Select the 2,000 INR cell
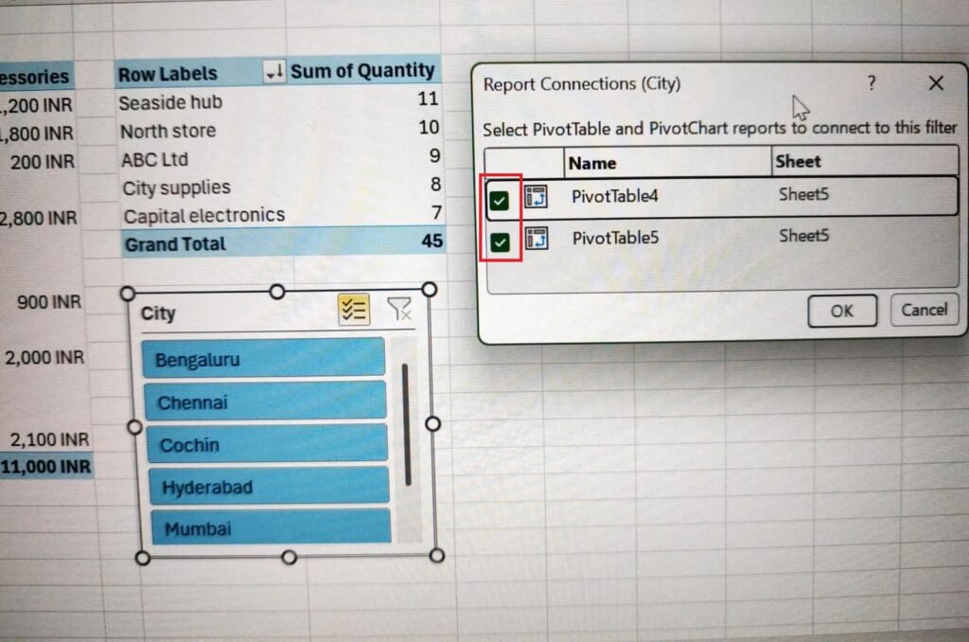The width and height of the screenshot is (969, 642). [44, 358]
